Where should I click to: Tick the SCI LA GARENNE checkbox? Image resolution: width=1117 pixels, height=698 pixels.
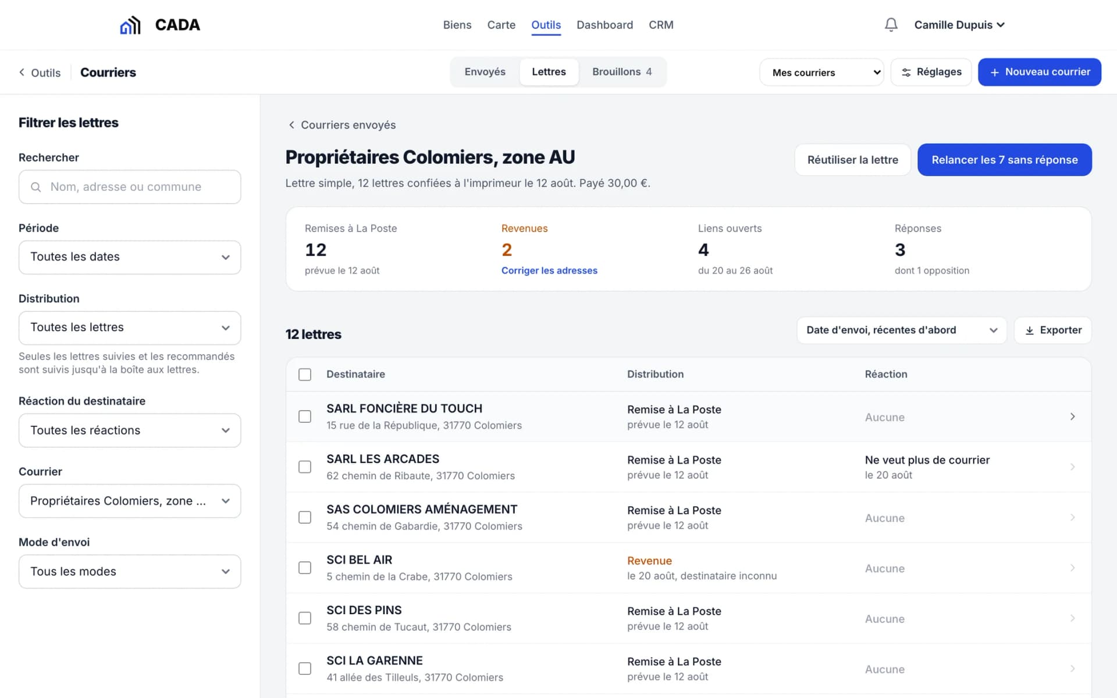[305, 668]
